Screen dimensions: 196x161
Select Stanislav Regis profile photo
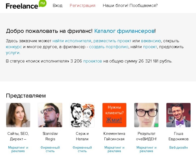pyautogui.click(x=50, y=115)
